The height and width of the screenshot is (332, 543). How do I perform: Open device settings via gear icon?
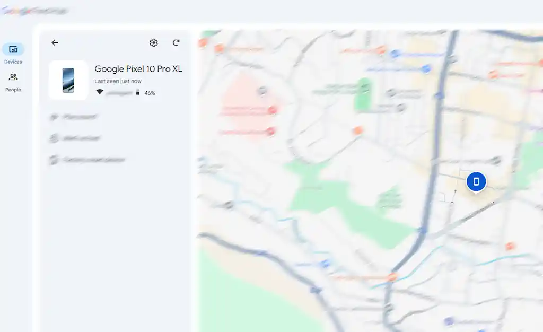click(154, 43)
